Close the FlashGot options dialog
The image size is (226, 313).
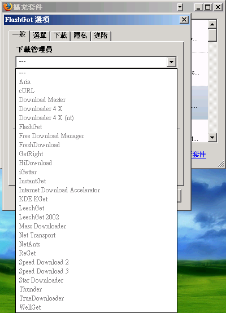(x=184, y=20)
